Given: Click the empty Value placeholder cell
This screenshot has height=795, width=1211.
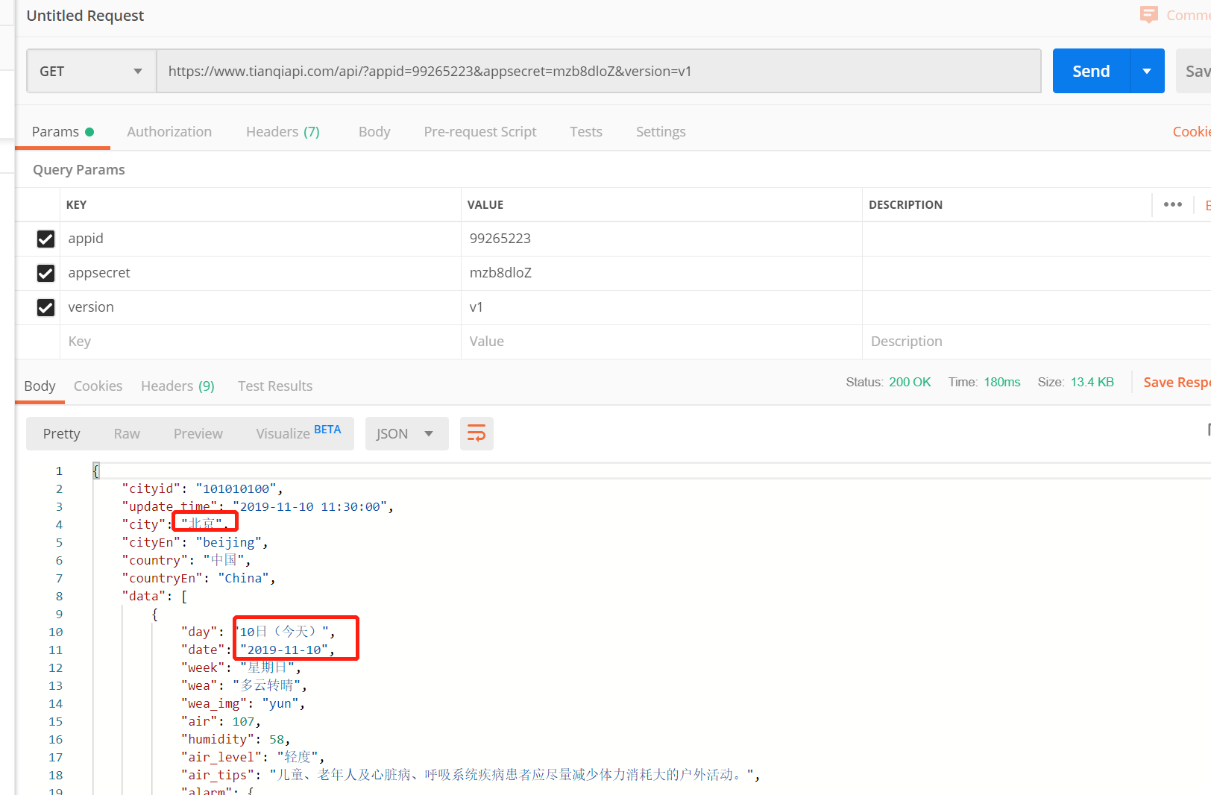Looking at the screenshot, I should click(x=661, y=342).
